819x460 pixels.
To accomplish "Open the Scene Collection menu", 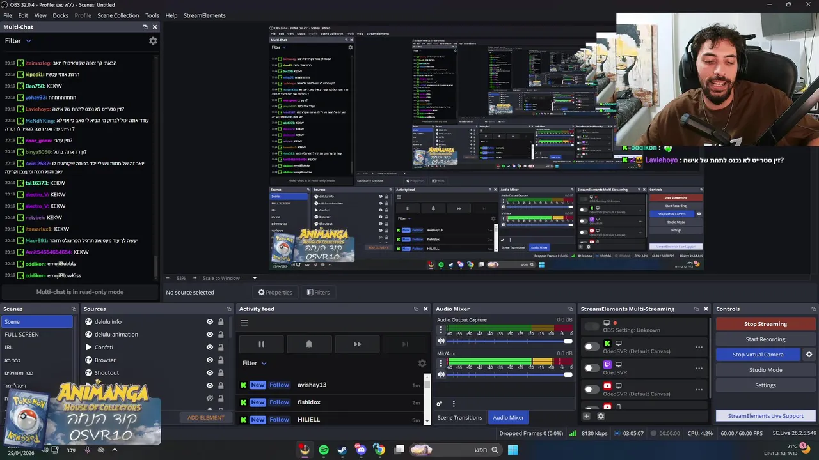I will (x=118, y=15).
